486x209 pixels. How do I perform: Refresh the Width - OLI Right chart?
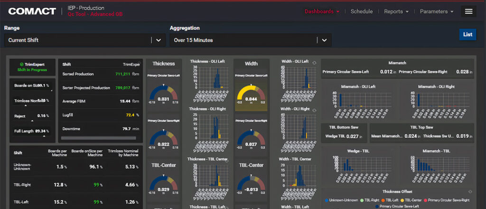pos(315,110)
